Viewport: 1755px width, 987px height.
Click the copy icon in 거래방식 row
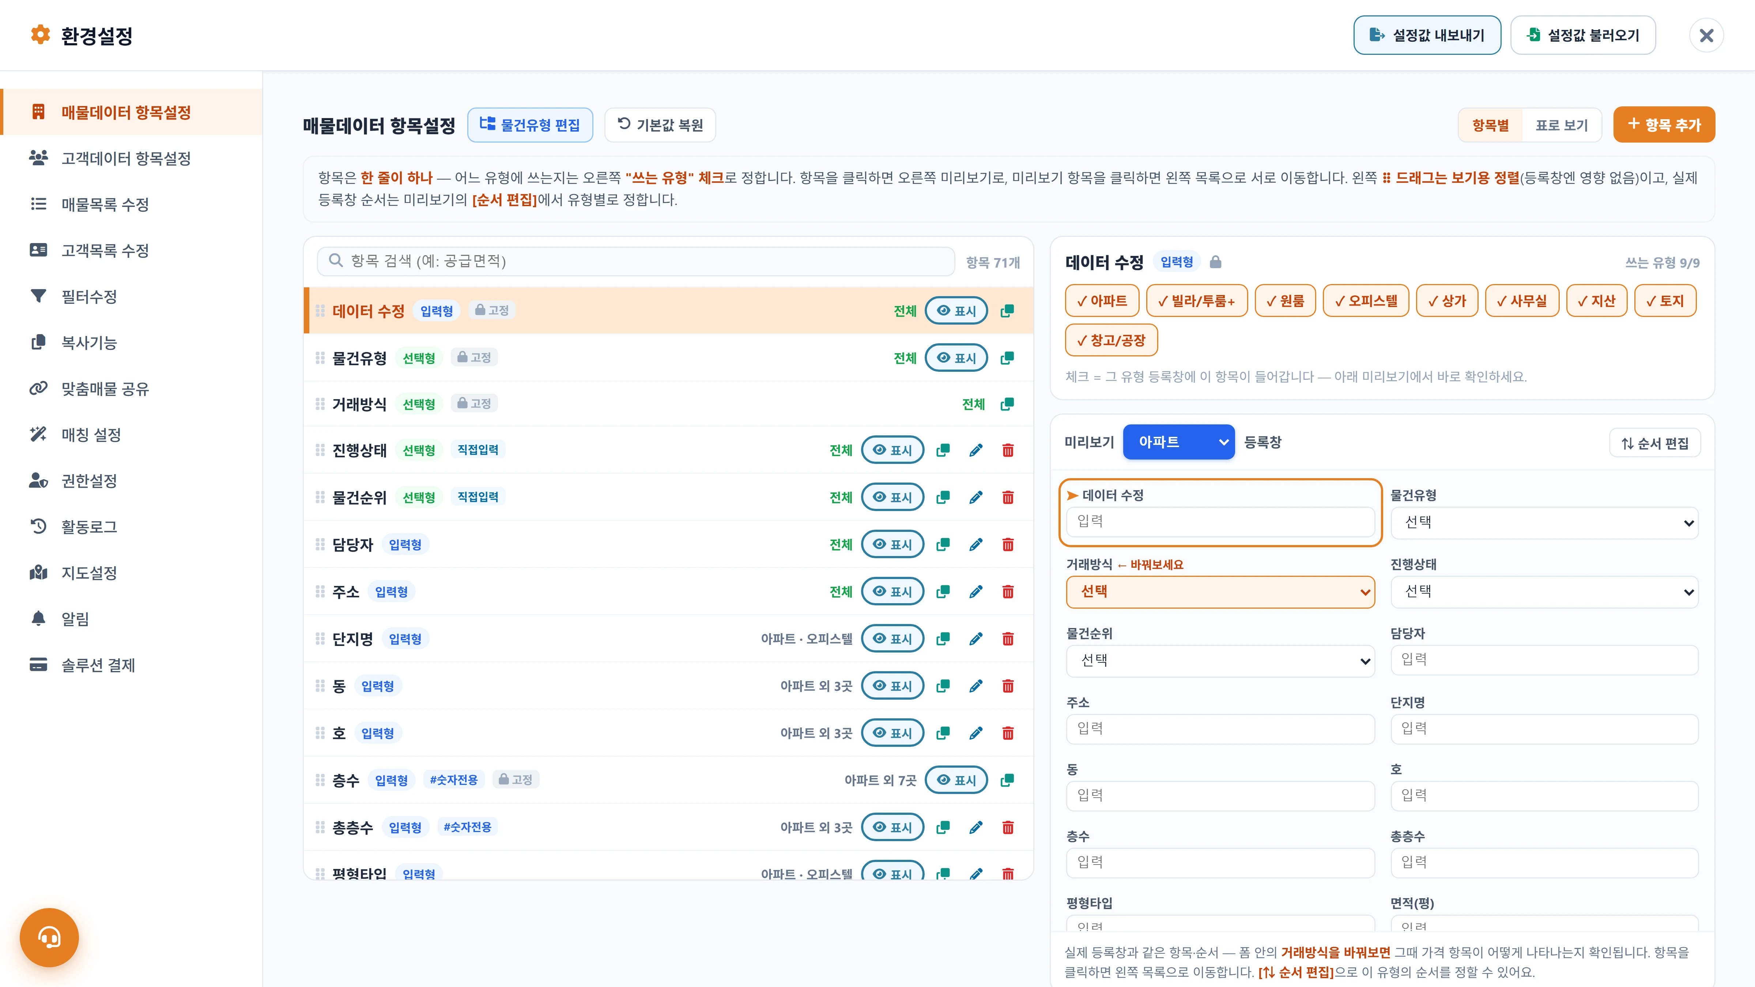(1007, 404)
